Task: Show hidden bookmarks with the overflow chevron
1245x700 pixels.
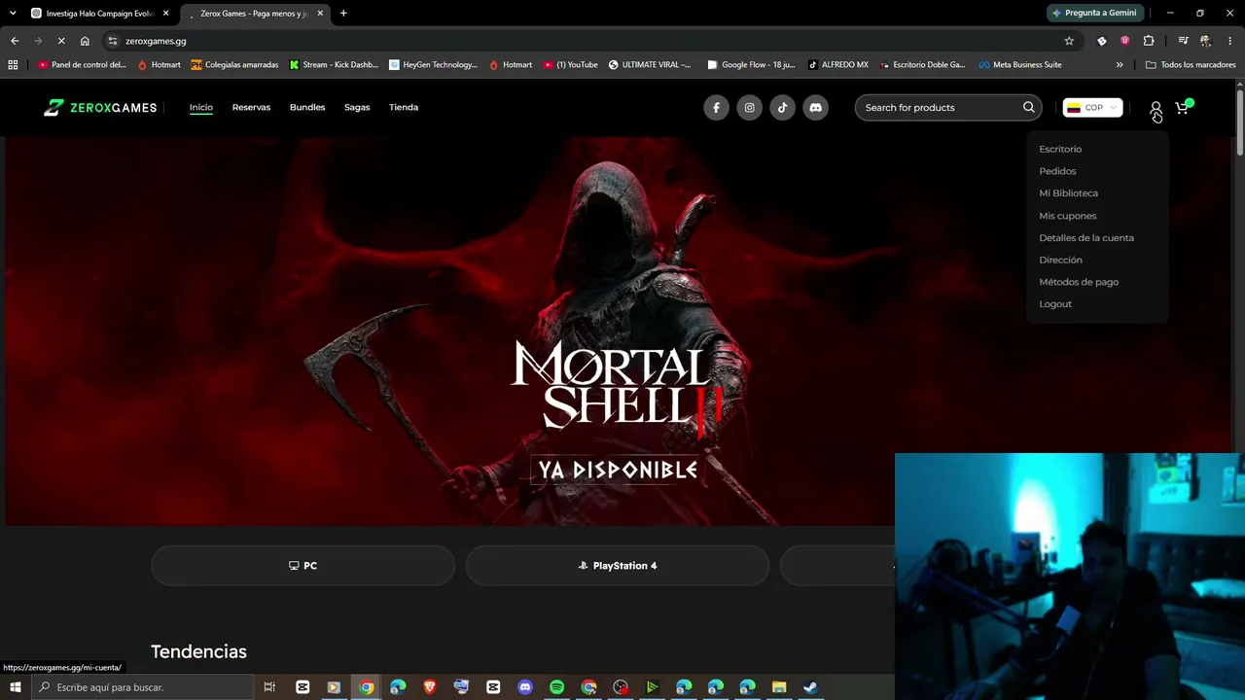Action: point(1120,65)
